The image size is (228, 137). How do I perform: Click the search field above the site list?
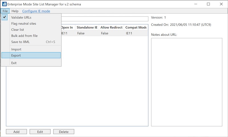105,19
